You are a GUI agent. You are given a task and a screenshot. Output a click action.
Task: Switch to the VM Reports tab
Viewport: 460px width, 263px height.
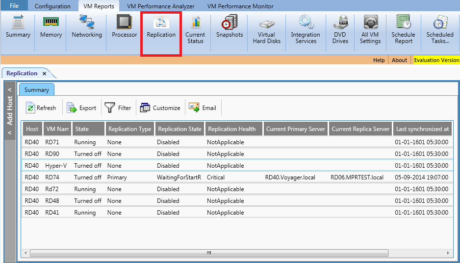[99, 6]
